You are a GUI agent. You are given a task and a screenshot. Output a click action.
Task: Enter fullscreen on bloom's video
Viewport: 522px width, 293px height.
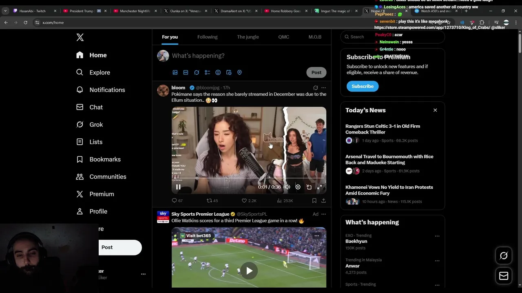click(319, 187)
